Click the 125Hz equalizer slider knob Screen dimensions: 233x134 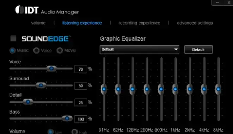pyautogui.click(x=133, y=89)
